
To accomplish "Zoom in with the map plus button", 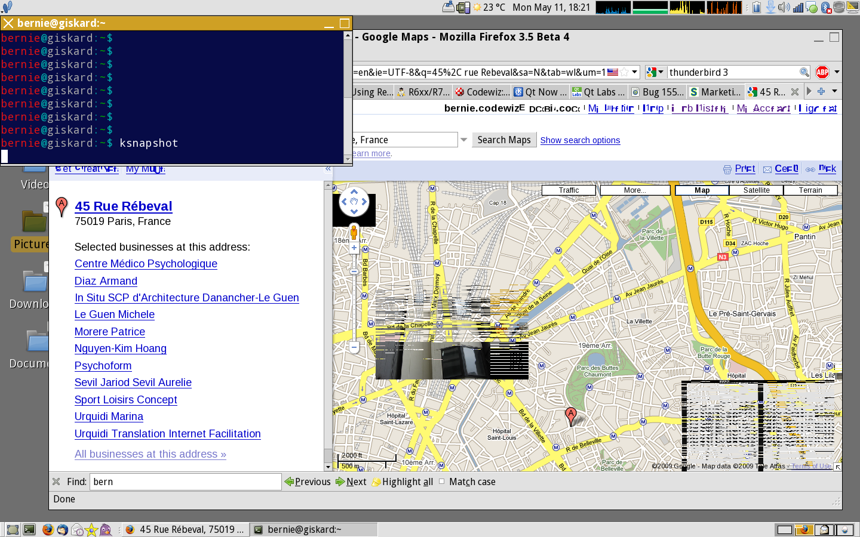I will [354, 248].
